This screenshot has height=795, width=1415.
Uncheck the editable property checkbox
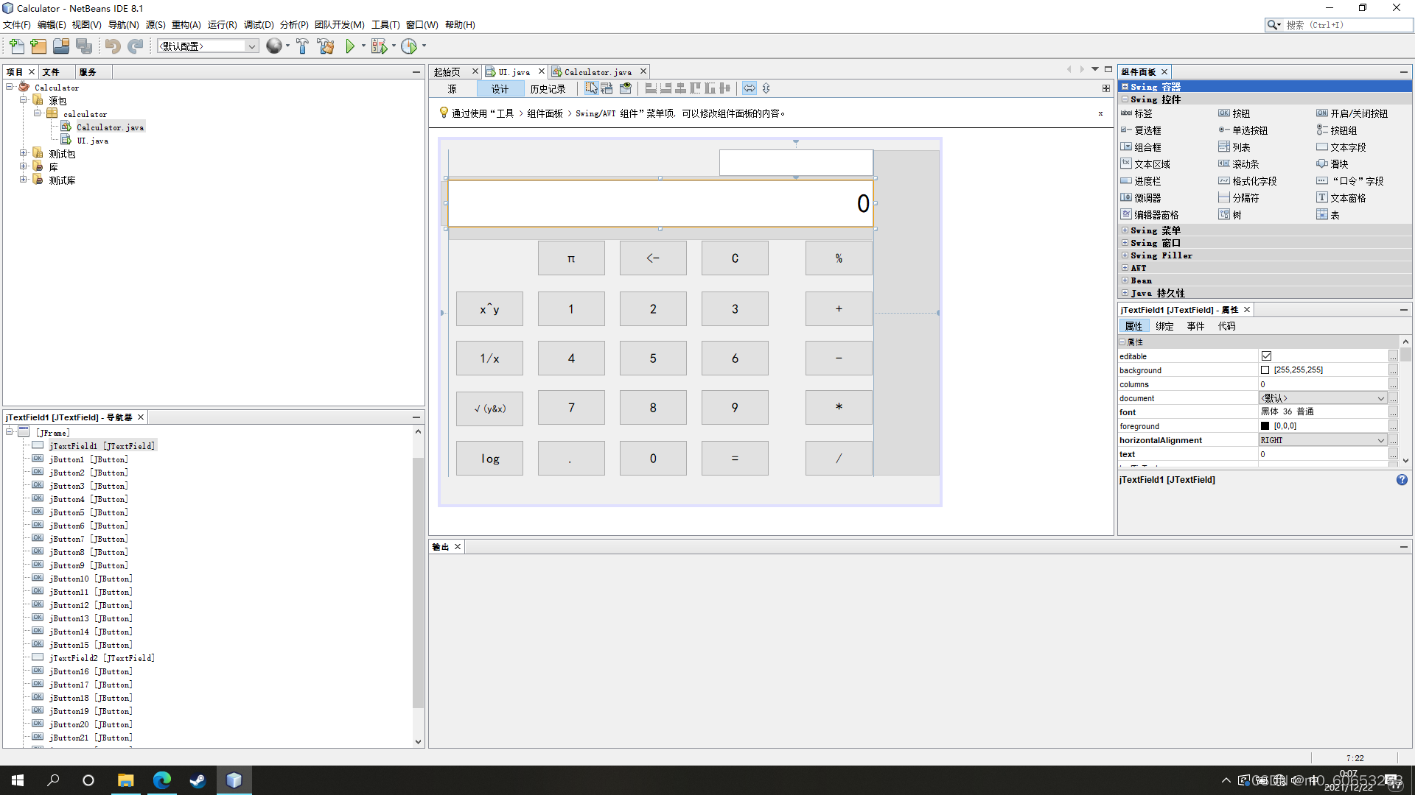1267,356
